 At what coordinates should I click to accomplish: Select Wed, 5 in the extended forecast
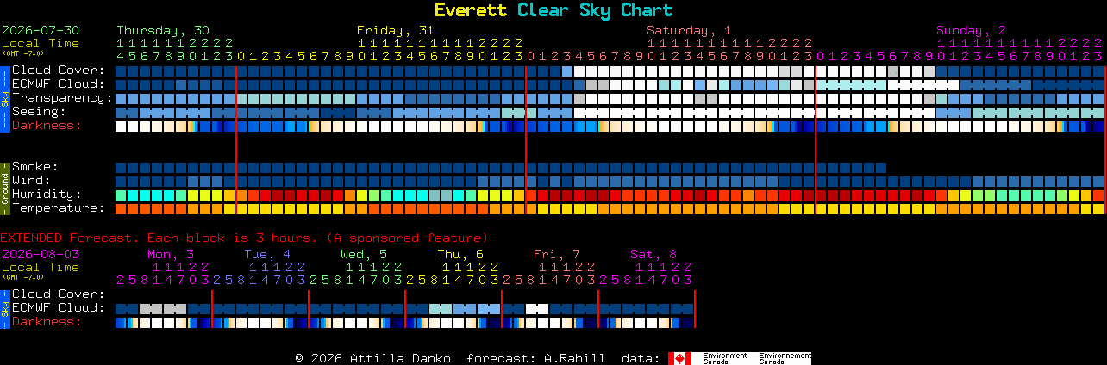click(x=364, y=254)
